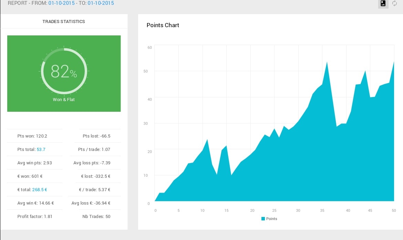Click the Points Chart title

point(163,25)
